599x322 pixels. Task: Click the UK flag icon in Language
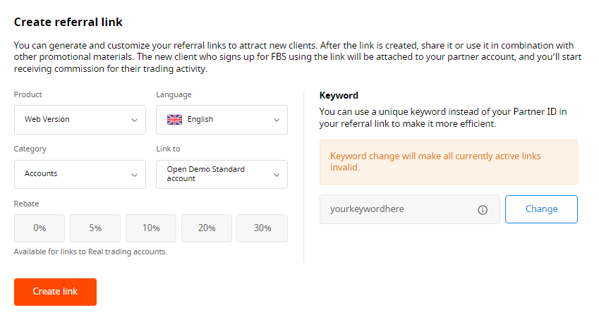(174, 120)
